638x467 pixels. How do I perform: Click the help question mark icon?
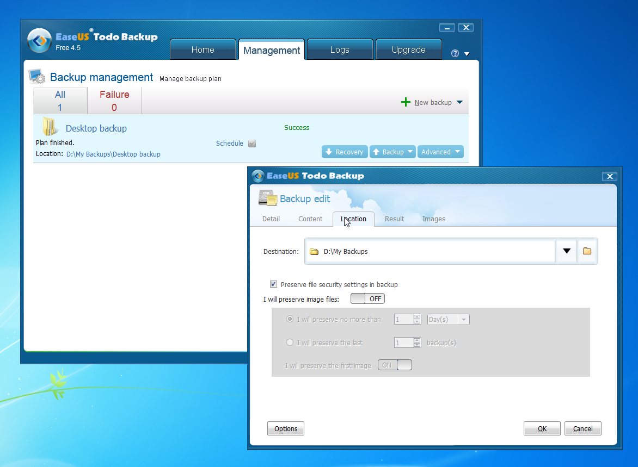click(x=455, y=53)
